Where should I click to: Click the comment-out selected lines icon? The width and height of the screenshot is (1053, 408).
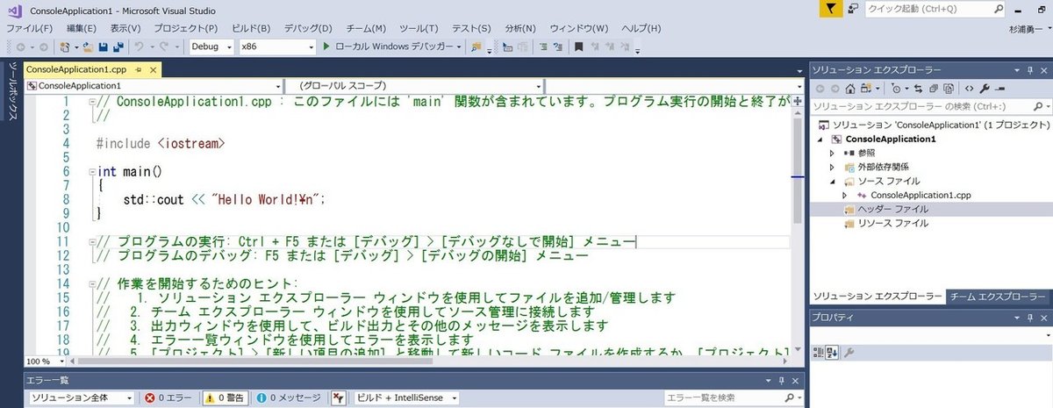[543, 47]
